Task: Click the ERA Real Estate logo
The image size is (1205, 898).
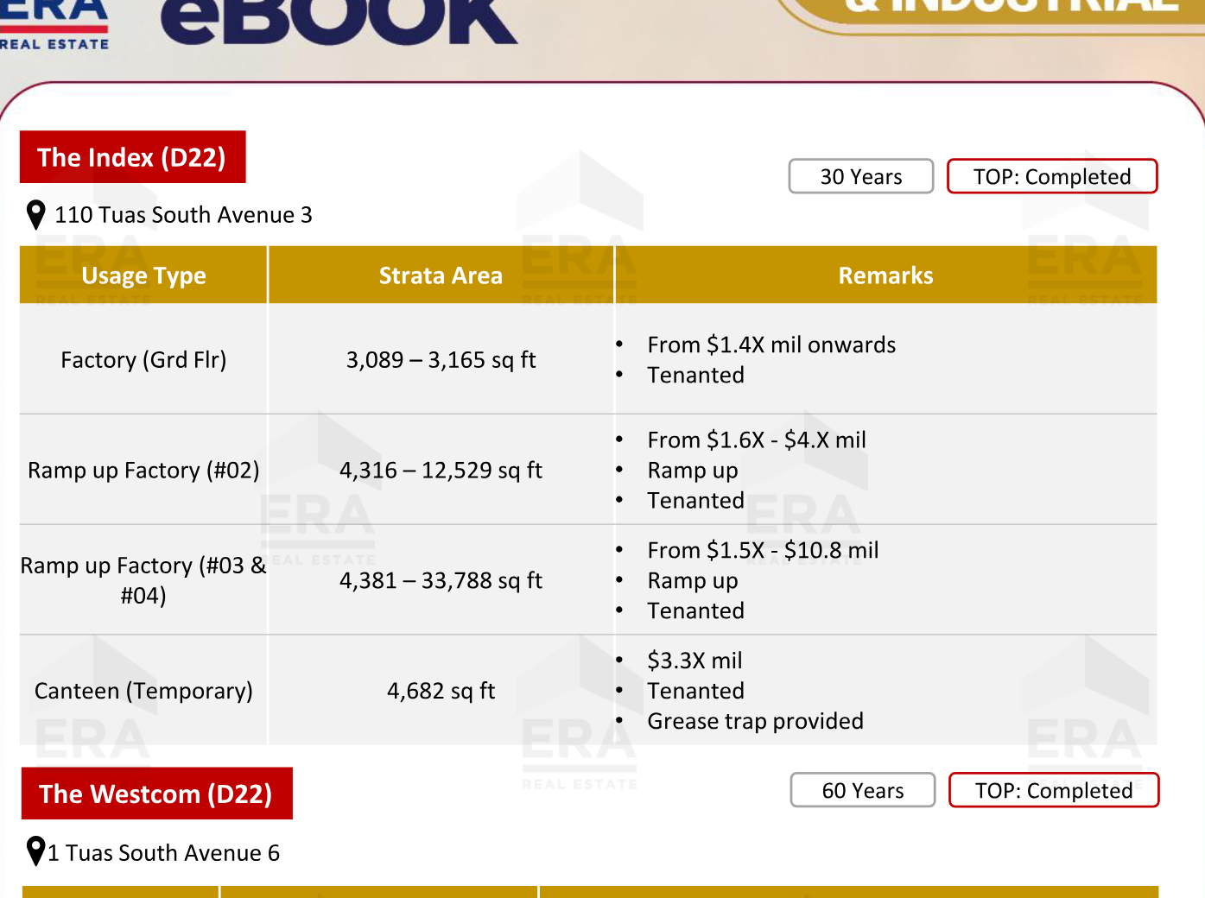Action: 54,25
